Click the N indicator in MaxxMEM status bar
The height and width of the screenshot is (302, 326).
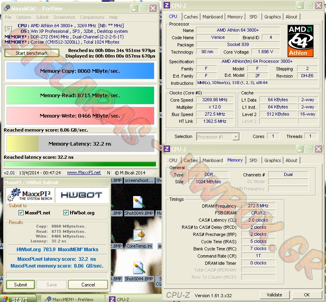coord(109,173)
